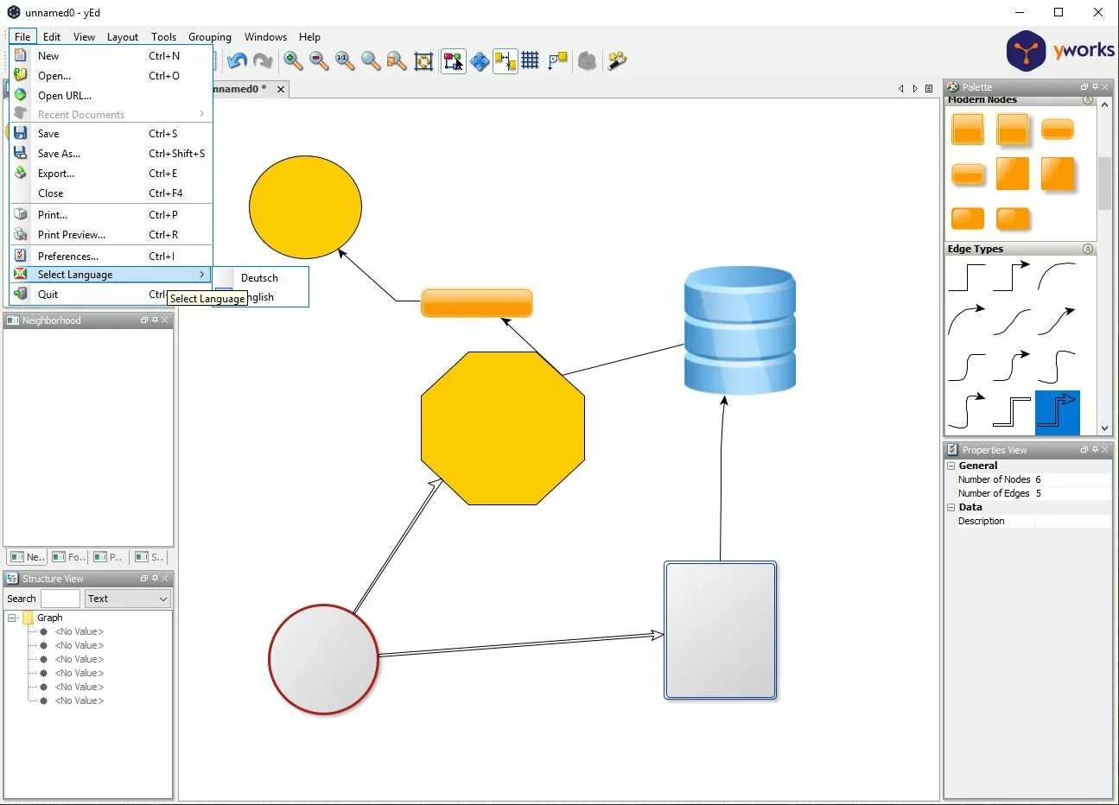The image size is (1119, 805).
Task: Click the Redo arrow in the toolbar
Action: [x=263, y=60]
